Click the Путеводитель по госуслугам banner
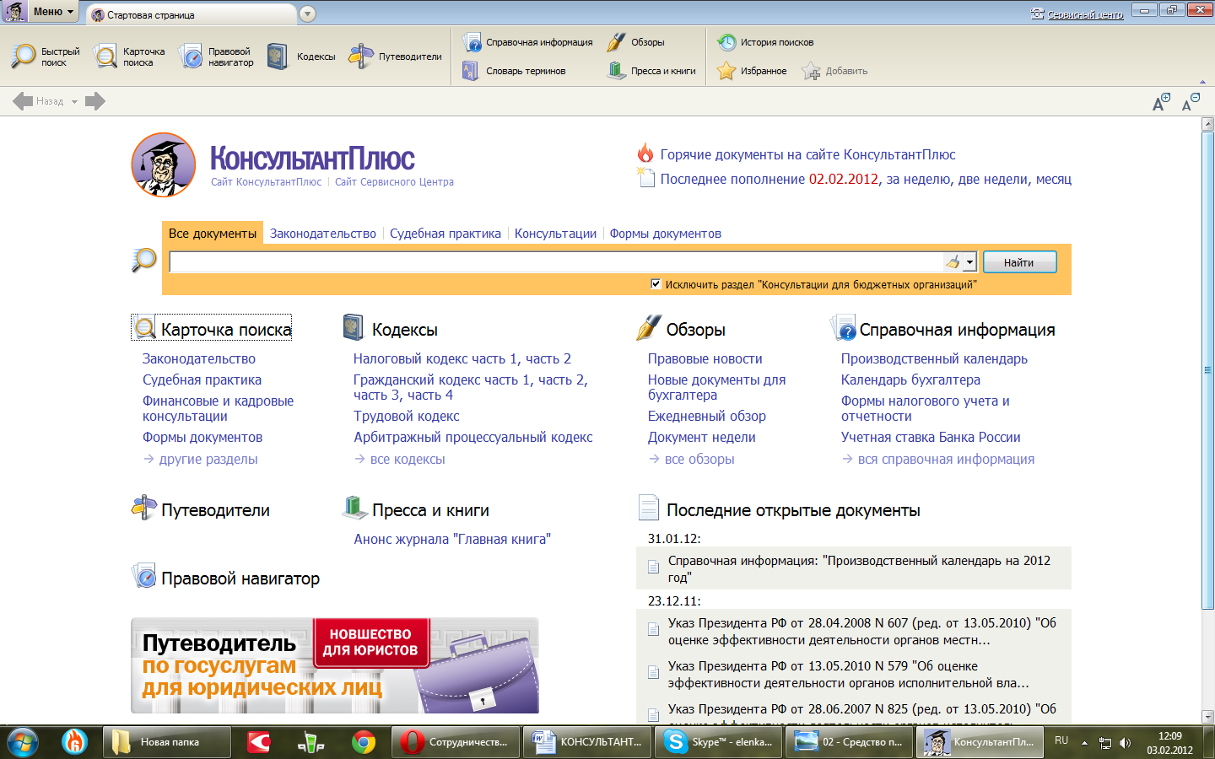 (x=335, y=665)
